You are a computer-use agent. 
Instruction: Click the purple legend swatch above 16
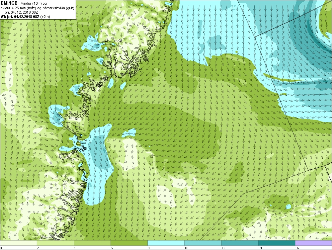tap(313, 243)
